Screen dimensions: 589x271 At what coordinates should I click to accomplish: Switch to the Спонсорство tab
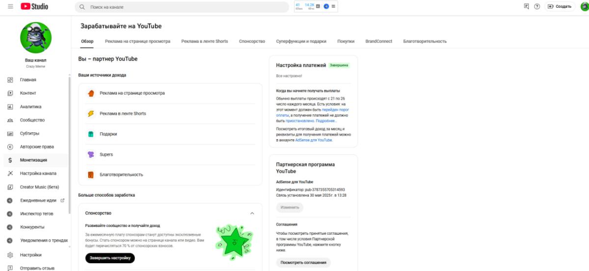point(252,42)
